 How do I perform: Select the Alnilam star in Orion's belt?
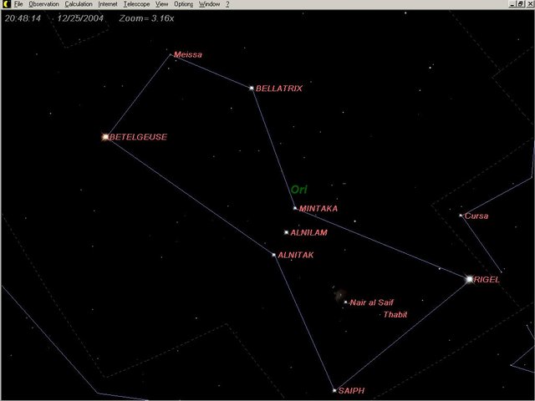tap(286, 232)
